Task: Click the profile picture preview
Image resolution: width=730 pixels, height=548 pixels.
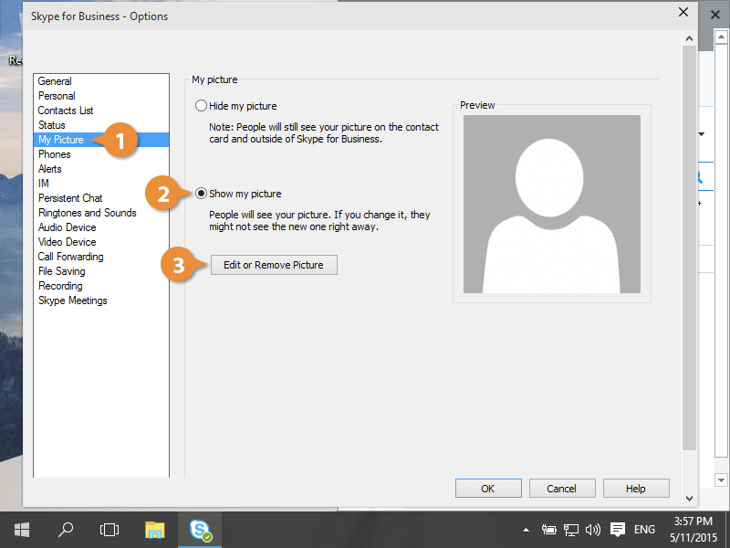Action: (551, 204)
